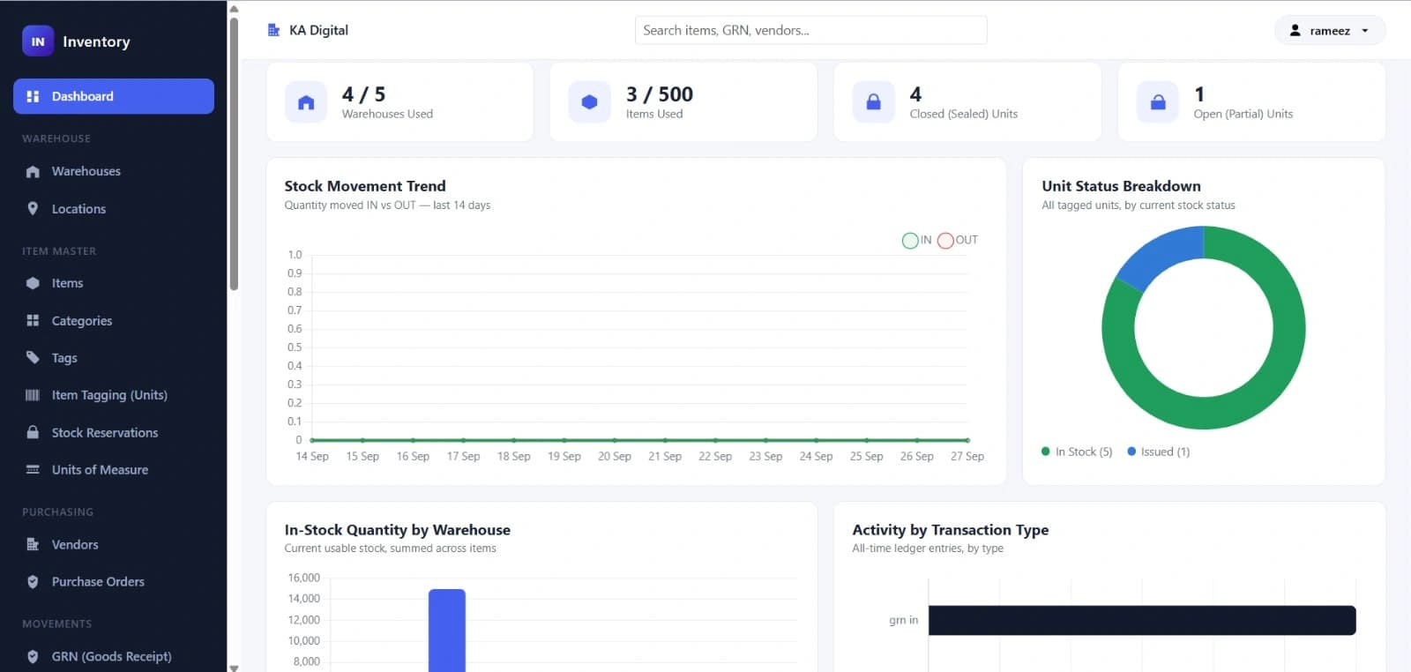Viewport: 1411px width, 672px height.
Task: Click the Unit Status Breakdown title
Action: pos(1121,186)
